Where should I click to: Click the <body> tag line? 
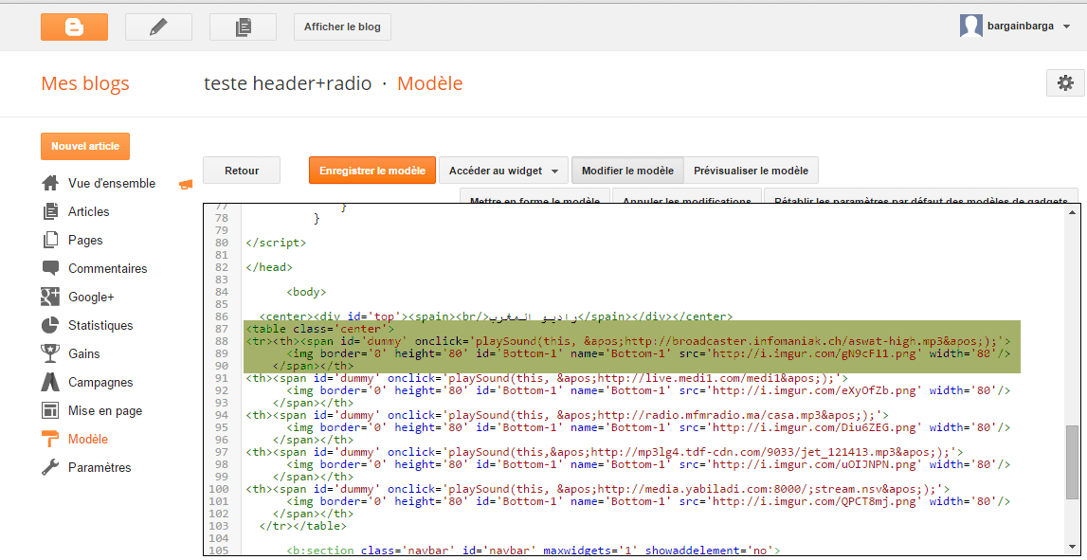306,292
